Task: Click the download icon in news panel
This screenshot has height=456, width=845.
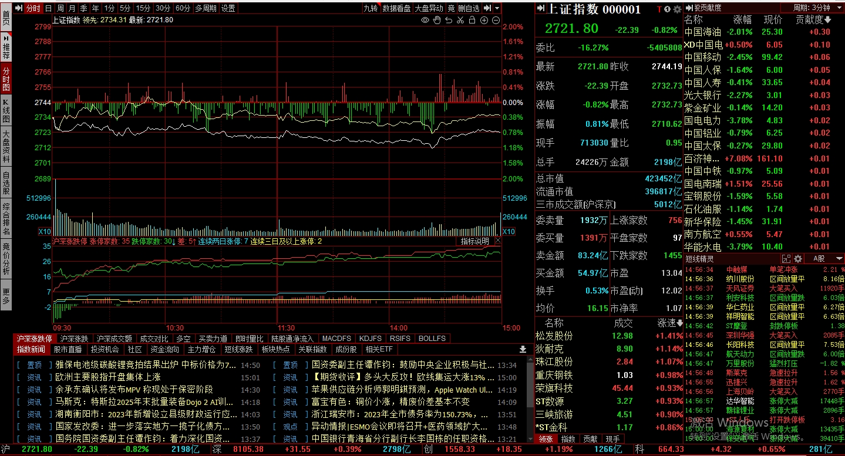Action: pyautogui.click(x=523, y=349)
